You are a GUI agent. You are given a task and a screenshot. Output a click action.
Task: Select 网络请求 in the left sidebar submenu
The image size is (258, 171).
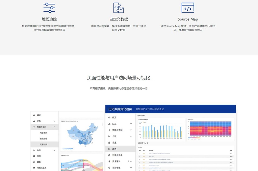pos(43,133)
